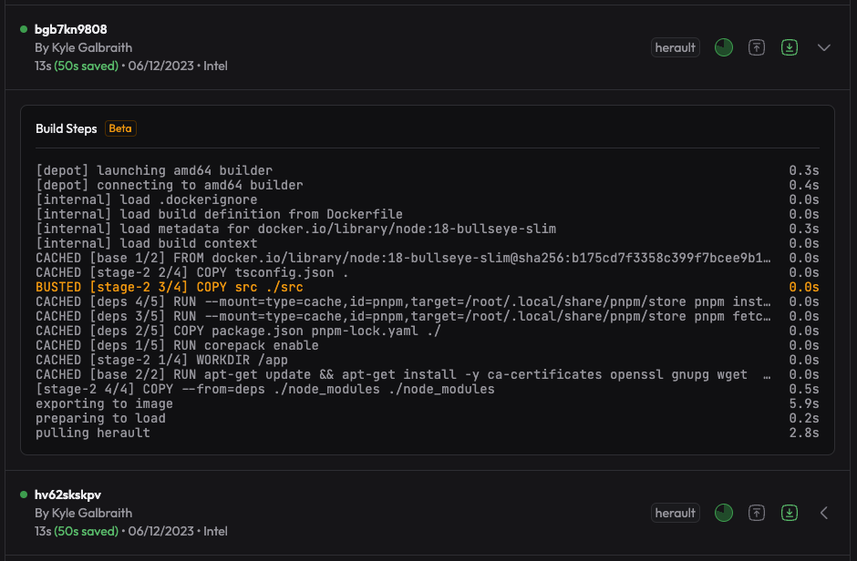Image resolution: width=857 pixels, height=561 pixels.
Task: Click the Beta badge next to Build Steps
Action: 120,128
